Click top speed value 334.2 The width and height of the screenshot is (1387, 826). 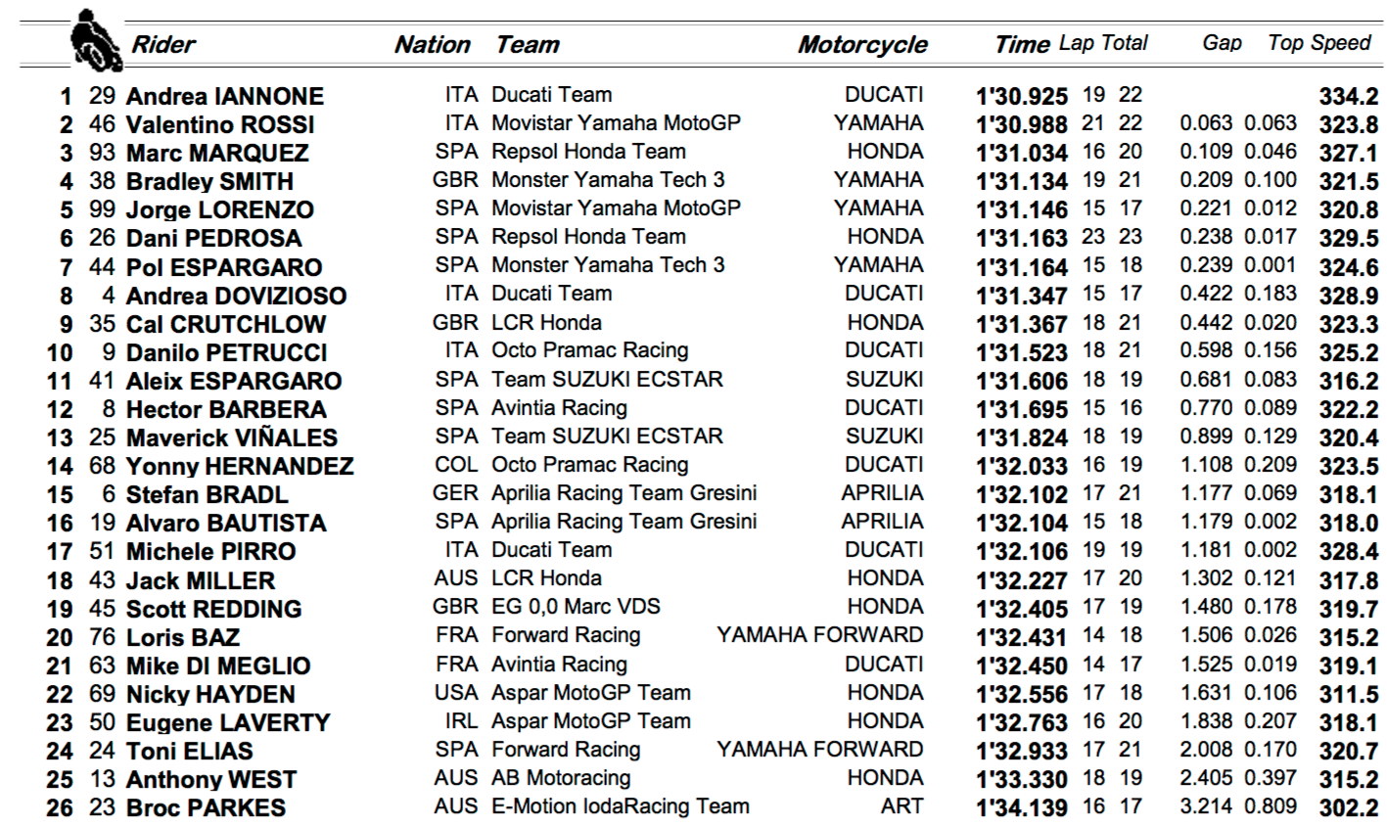coord(1348,96)
